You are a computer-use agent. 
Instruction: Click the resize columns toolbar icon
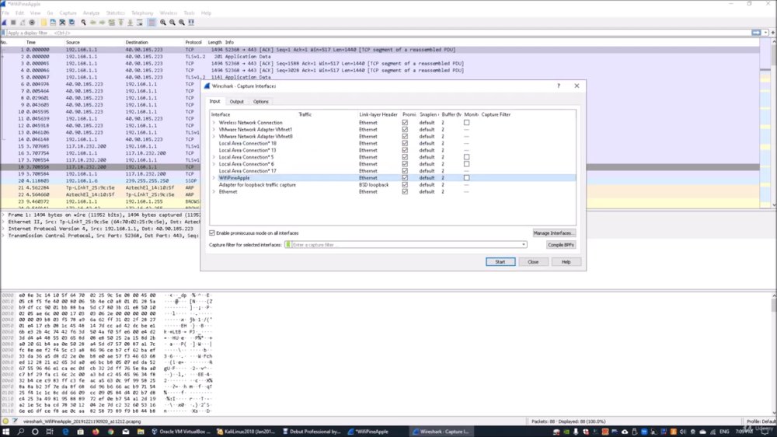point(191,23)
